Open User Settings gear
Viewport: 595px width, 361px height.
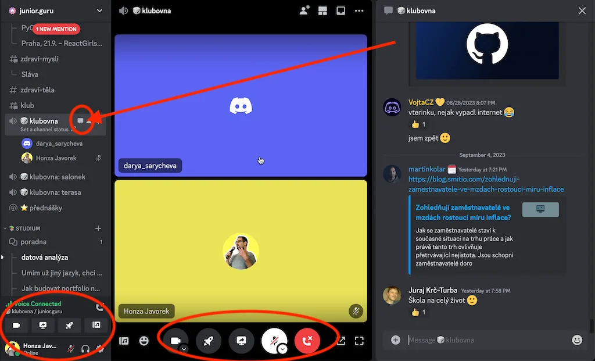[100, 348]
